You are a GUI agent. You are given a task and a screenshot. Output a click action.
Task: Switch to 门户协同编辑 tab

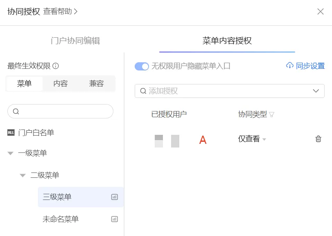[75, 41]
